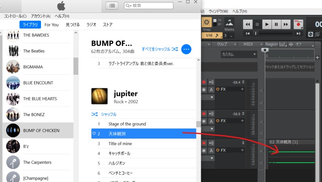Select the '02 天体観測 (1)' audio clip
This screenshot has width=322, height=182.
point(292,154)
